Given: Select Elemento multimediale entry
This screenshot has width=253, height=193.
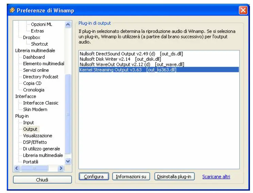Looking at the screenshot, I should pyautogui.click(x=44, y=64).
